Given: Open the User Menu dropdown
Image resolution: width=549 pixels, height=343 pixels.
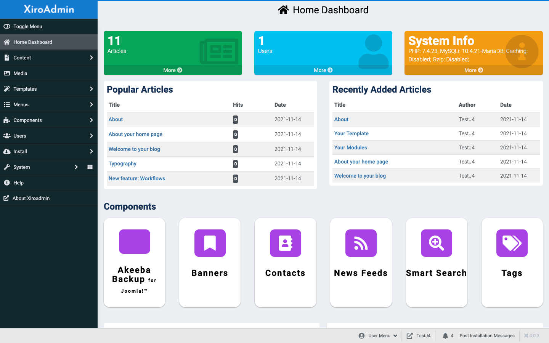Looking at the screenshot, I should 378,336.
